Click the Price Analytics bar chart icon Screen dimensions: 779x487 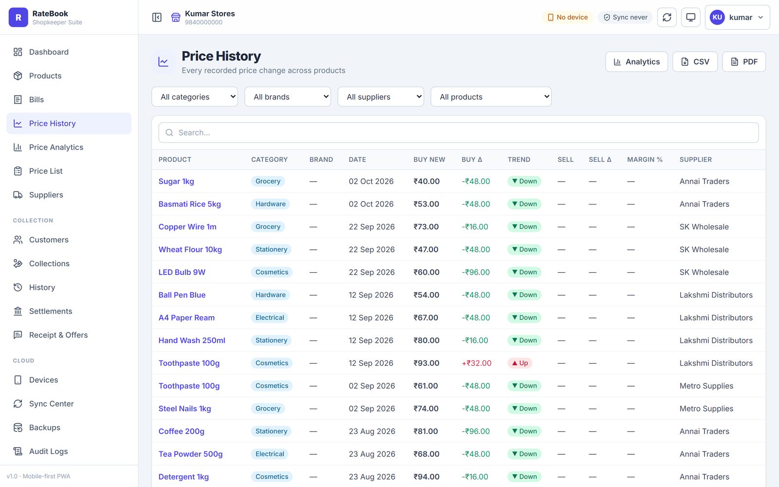(x=18, y=147)
